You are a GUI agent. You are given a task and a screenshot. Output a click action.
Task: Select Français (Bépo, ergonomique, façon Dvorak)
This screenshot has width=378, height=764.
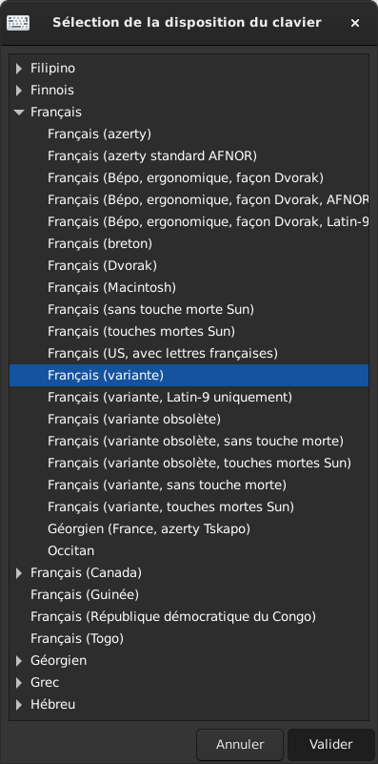(189, 177)
